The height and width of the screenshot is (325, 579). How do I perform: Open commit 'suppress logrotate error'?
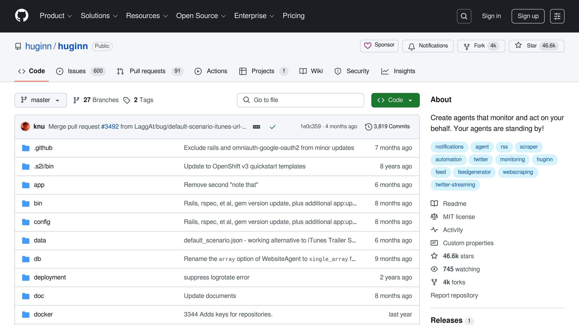point(217,278)
